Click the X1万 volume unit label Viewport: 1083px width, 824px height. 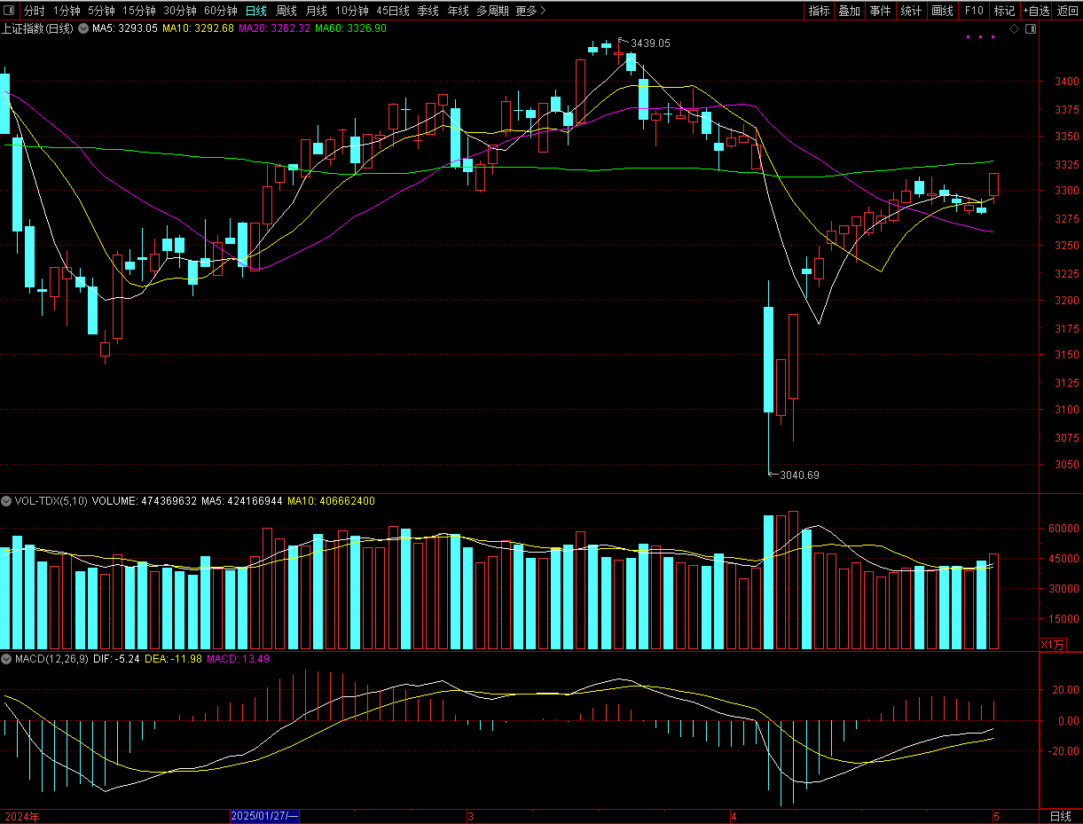[x=1052, y=645]
